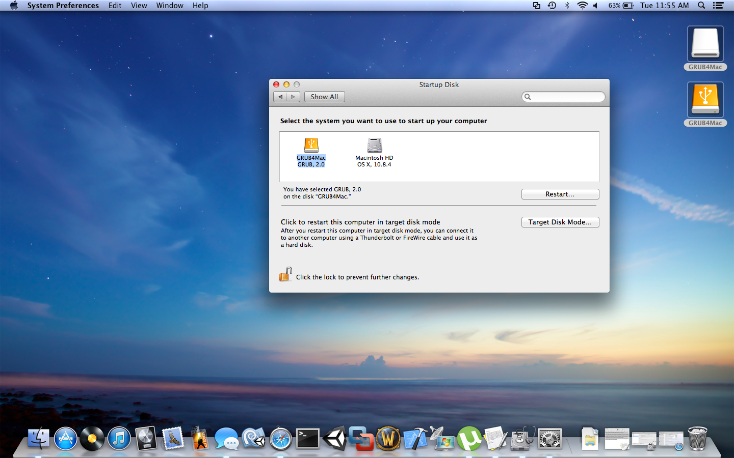This screenshot has height=458, width=734.
Task: Open the System Preferences menu
Action: click(63, 6)
